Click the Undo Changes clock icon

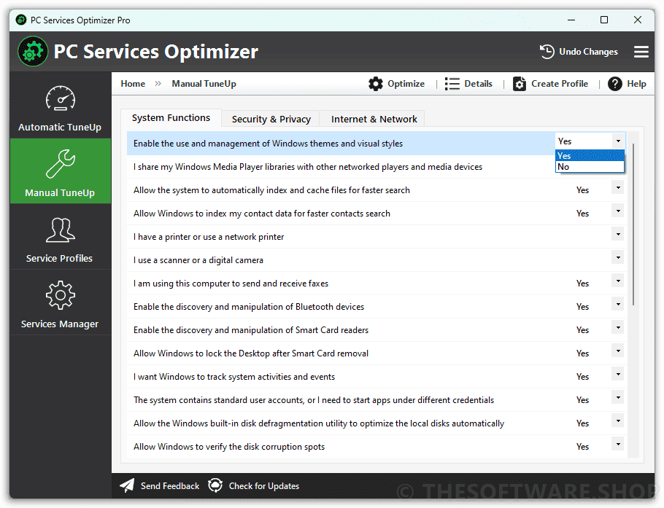tap(547, 52)
